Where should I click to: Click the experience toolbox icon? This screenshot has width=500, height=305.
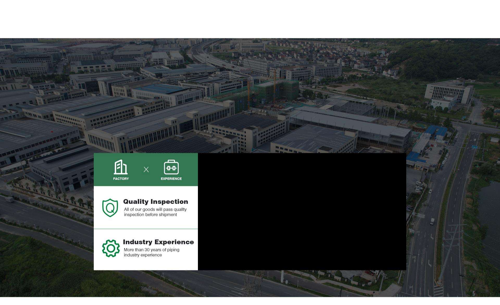point(171,167)
